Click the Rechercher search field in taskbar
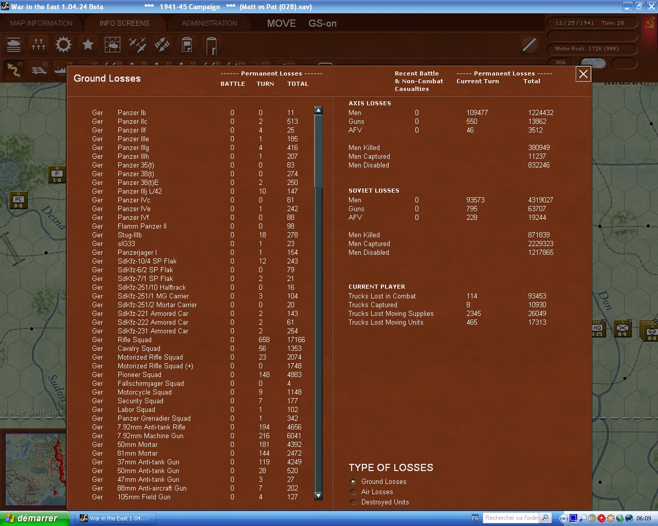This screenshot has height=526, width=658. click(511, 518)
